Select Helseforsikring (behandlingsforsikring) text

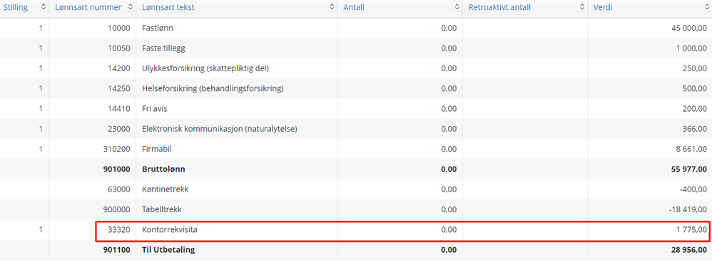pyautogui.click(x=213, y=88)
